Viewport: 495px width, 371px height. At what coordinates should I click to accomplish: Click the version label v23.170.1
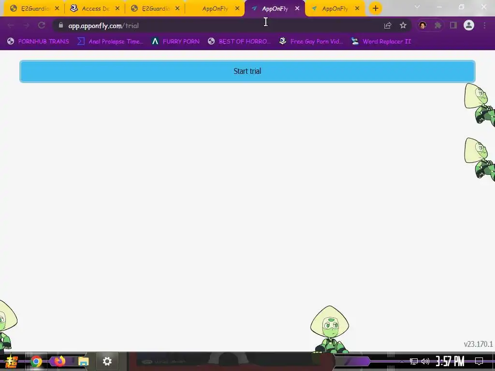coord(478,344)
